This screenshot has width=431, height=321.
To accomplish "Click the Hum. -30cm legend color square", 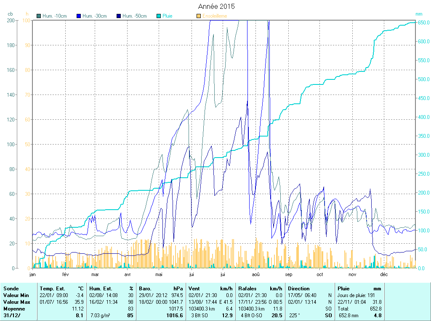I will (x=79, y=16).
